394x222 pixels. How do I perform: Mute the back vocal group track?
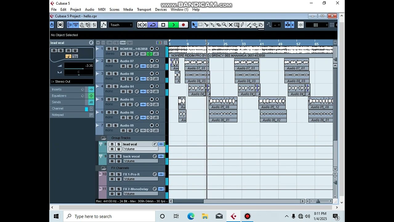(112, 156)
